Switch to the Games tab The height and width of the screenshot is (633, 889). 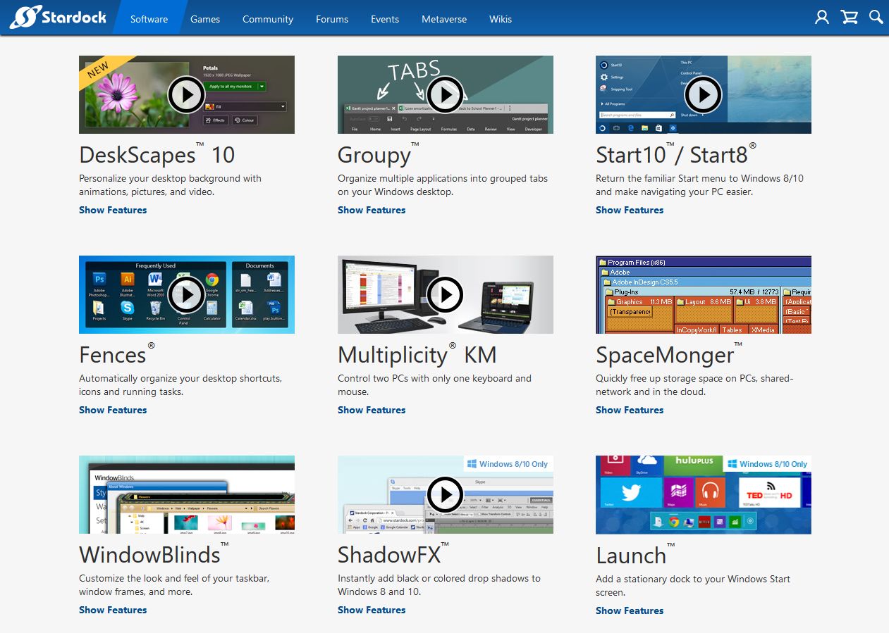[205, 19]
